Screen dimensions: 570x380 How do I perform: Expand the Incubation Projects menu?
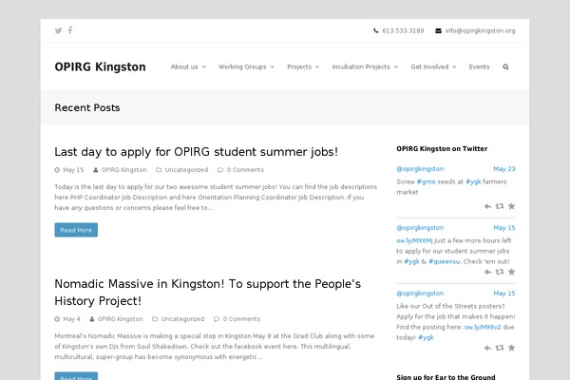365,66
